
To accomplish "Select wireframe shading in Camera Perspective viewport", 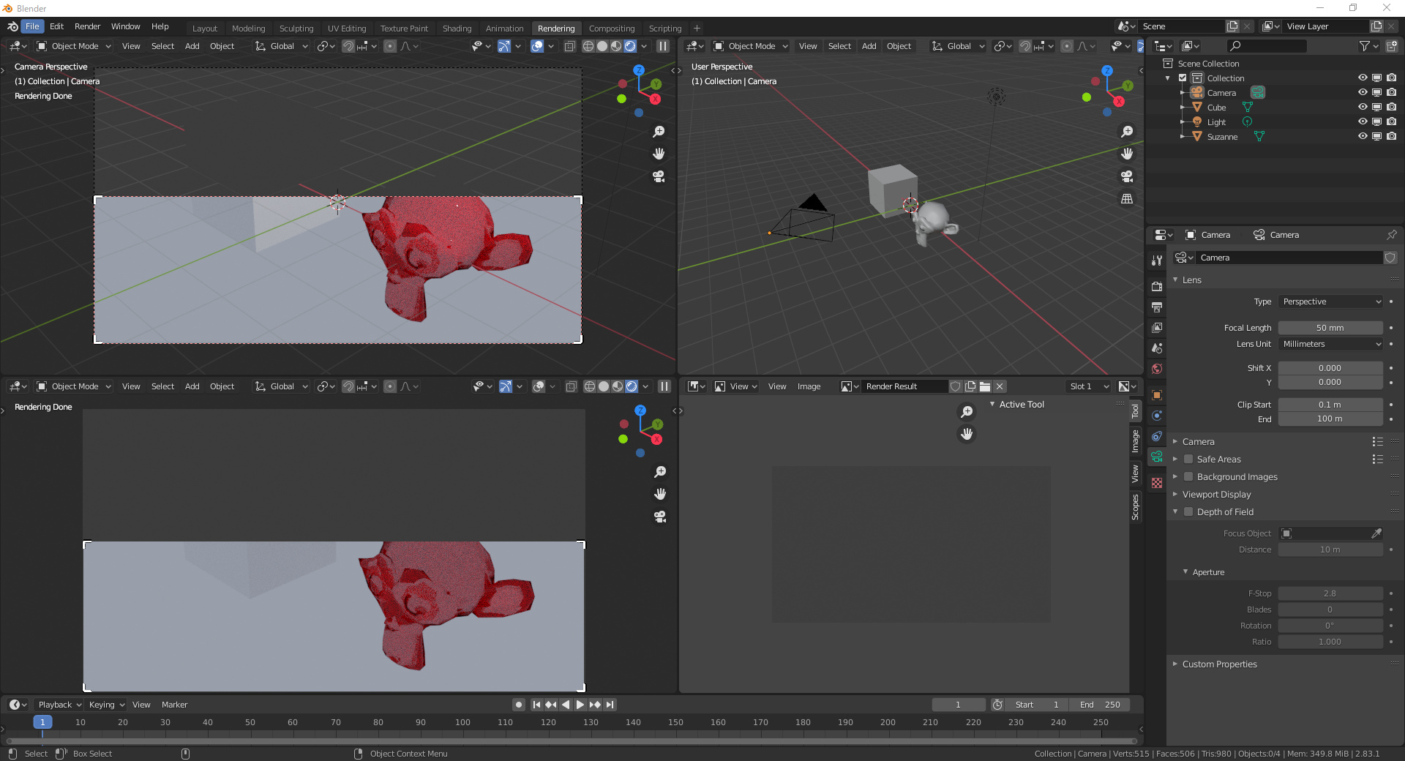I will (588, 46).
